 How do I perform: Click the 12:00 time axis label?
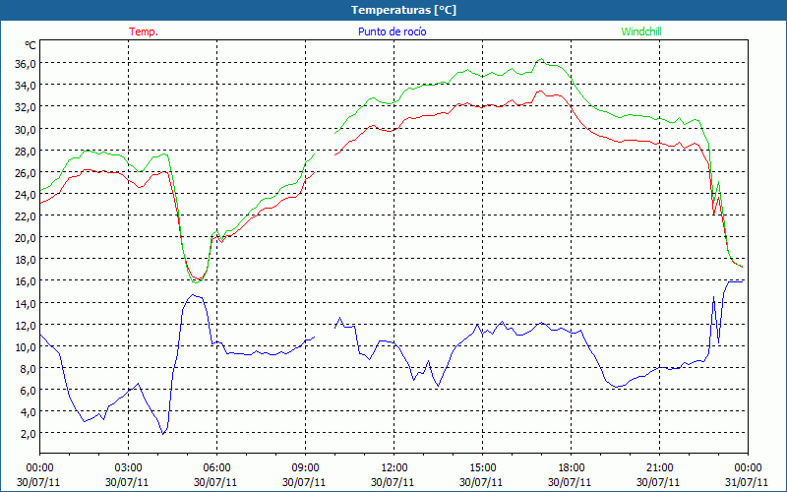click(x=394, y=467)
